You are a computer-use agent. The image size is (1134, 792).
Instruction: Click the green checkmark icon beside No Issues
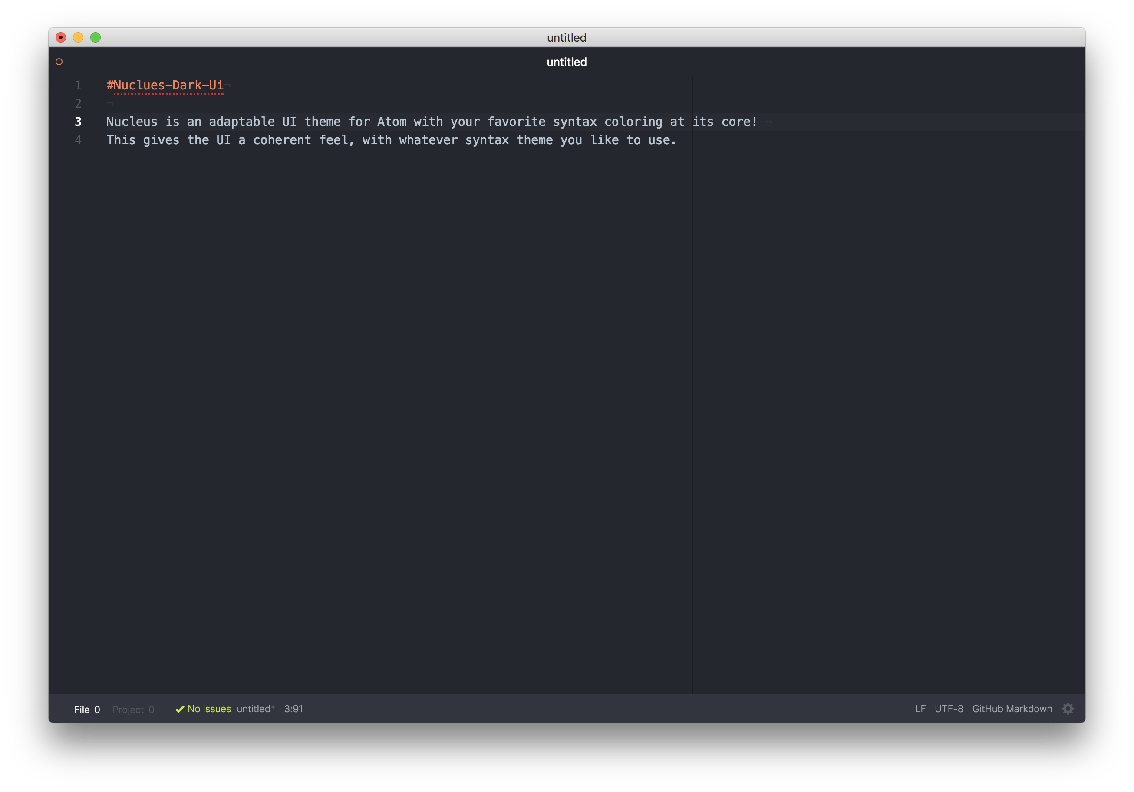click(x=180, y=709)
